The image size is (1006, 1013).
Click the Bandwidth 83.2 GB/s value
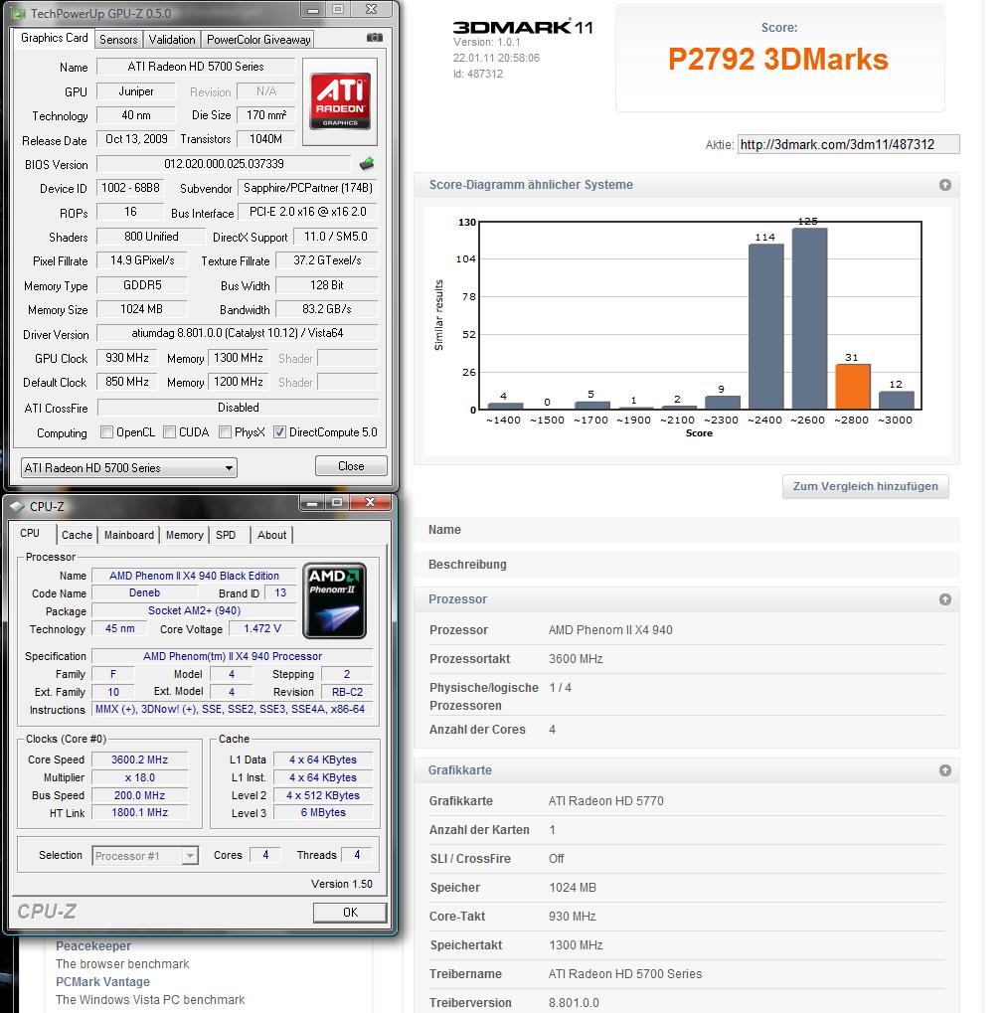[x=327, y=309]
